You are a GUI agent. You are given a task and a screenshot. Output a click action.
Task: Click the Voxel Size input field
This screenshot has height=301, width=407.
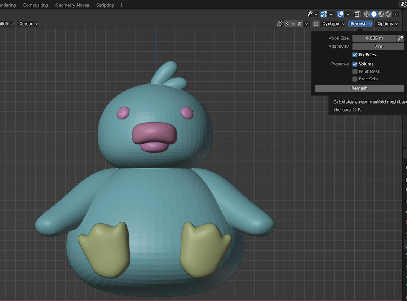(x=375, y=38)
